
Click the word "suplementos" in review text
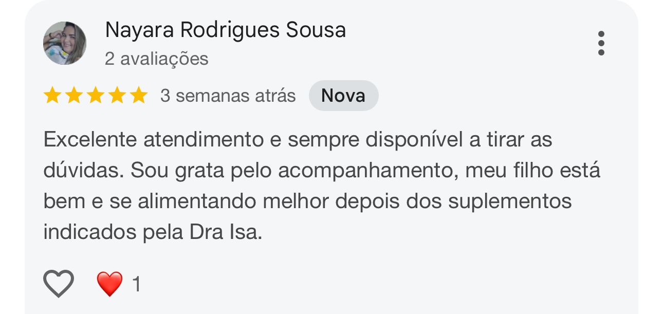point(510,201)
